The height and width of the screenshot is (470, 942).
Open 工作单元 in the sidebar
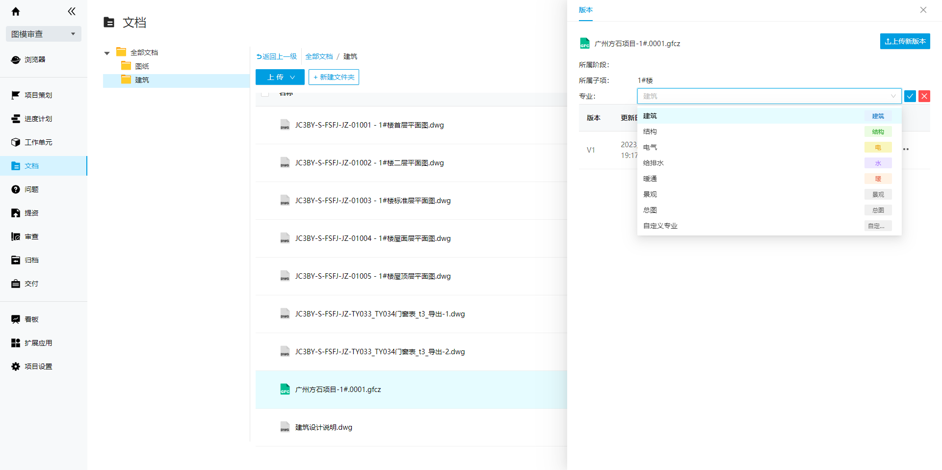point(44,142)
